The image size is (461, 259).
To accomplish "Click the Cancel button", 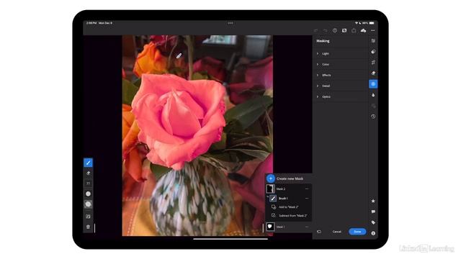I will 337,232.
